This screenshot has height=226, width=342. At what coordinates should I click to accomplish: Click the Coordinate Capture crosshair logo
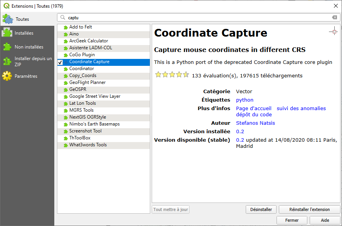pyautogui.click(x=333, y=32)
